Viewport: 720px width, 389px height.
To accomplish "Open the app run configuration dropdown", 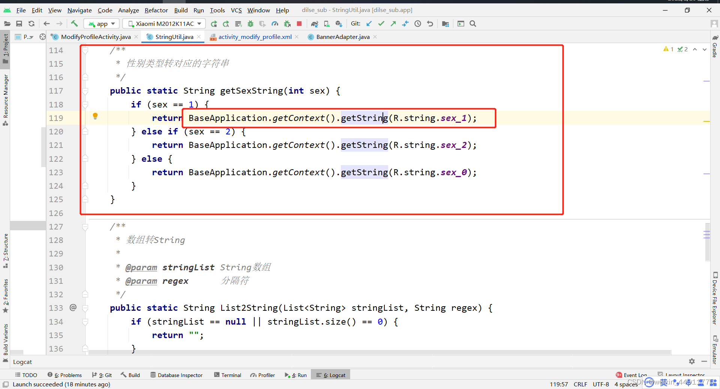I will click(102, 24).
